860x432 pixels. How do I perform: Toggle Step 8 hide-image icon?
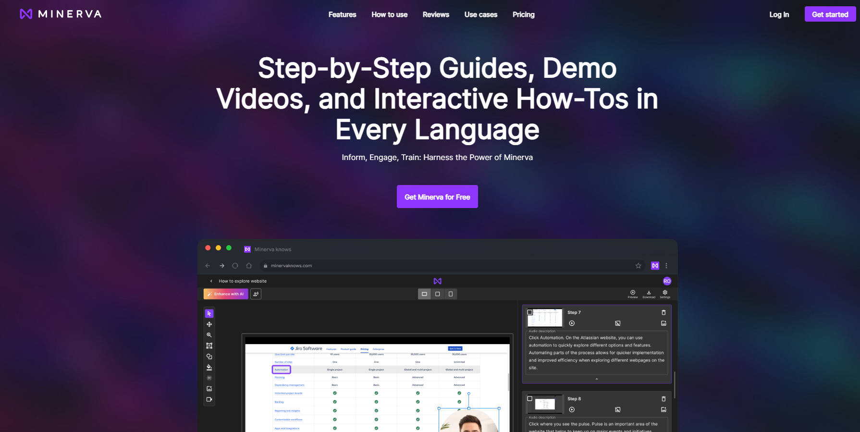point(618,410)
